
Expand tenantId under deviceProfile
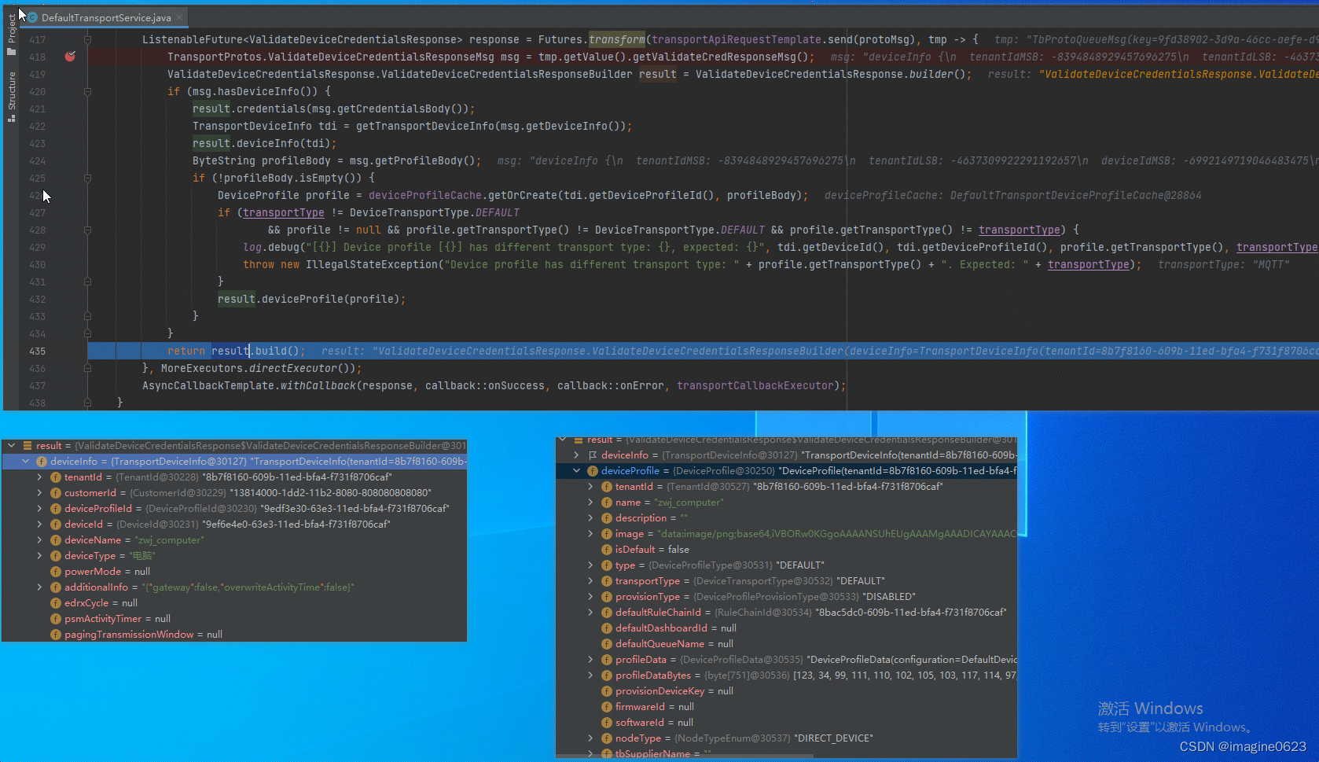(x=590, y=486)
